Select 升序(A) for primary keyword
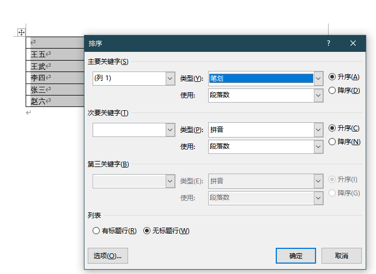This screenshot has width=376, height=274. (332, 77)
